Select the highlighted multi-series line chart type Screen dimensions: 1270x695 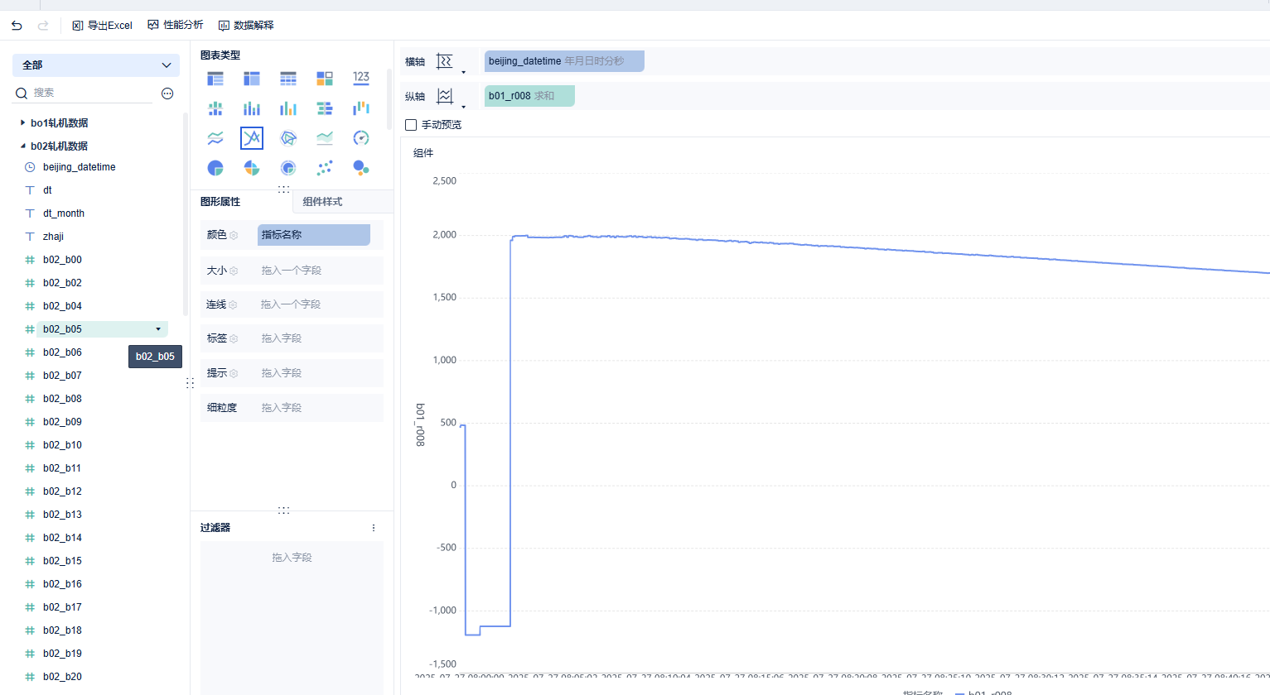[252, 138]
